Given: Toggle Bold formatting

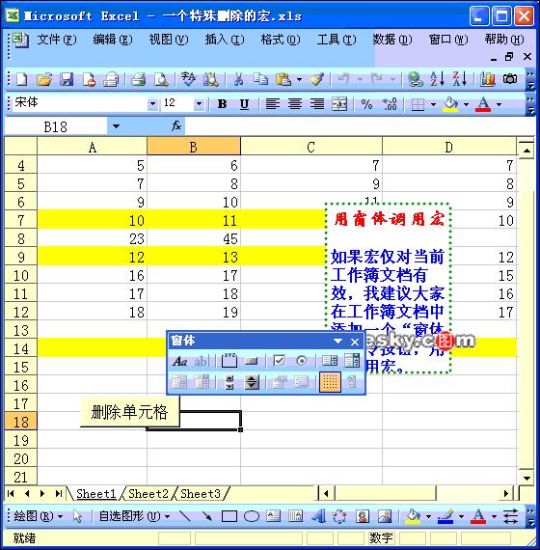Looking at the screenshot, I should 222,104.
